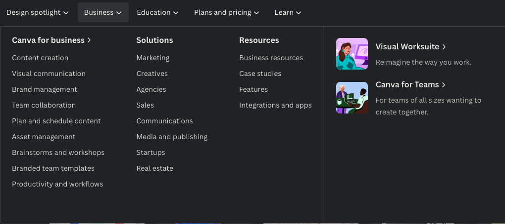This screenshot has width=505, height=224.
Task: Open Brand management
Action: (x=45, y=89)
